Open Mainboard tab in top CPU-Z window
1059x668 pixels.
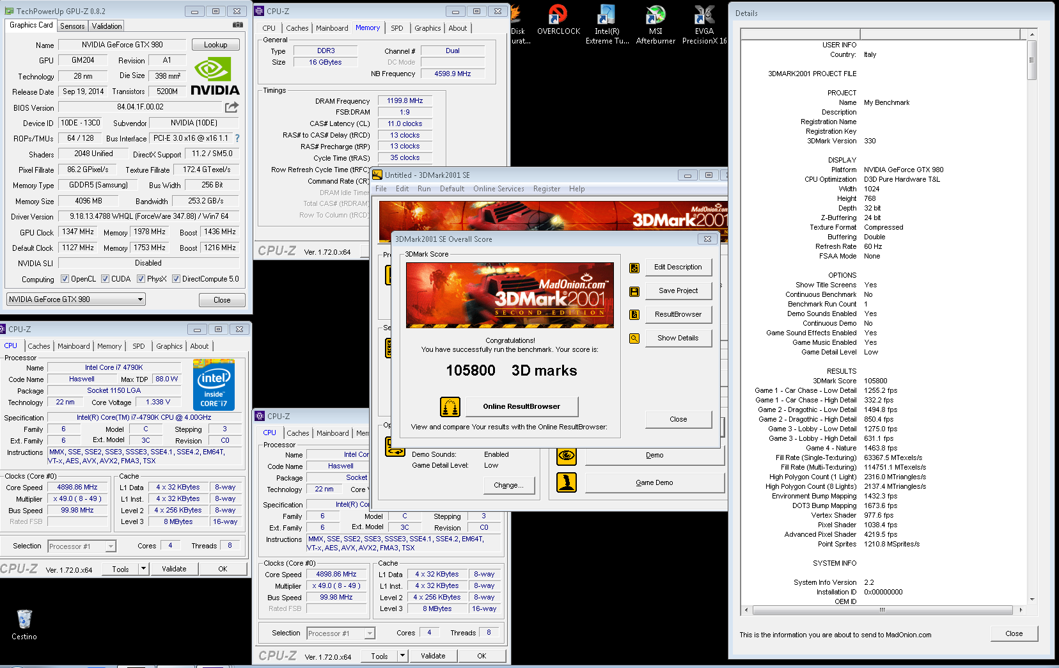coord(332,28)
